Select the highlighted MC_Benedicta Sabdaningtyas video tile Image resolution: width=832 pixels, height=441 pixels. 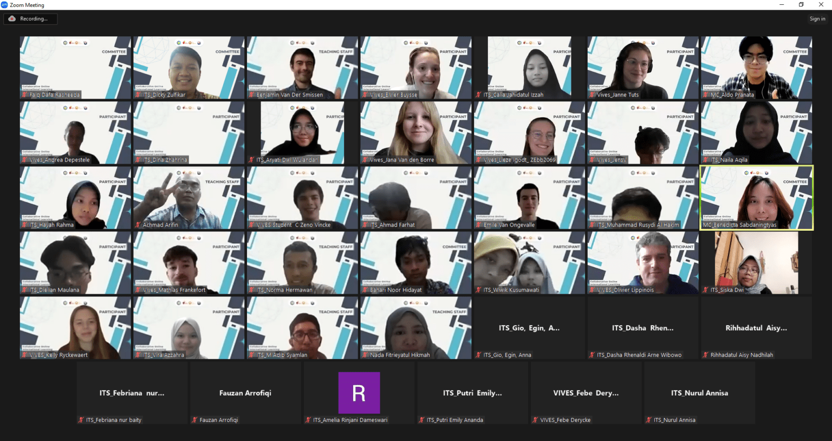pos(756,198)
